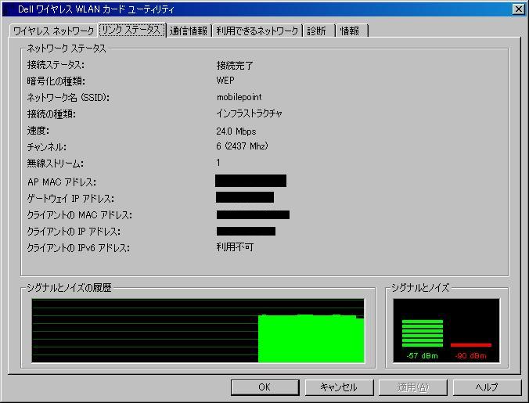Select the リンク ステータス tab
Viewport: 529px width, 403px height.
pyautogui.click(x=132, y=30)
